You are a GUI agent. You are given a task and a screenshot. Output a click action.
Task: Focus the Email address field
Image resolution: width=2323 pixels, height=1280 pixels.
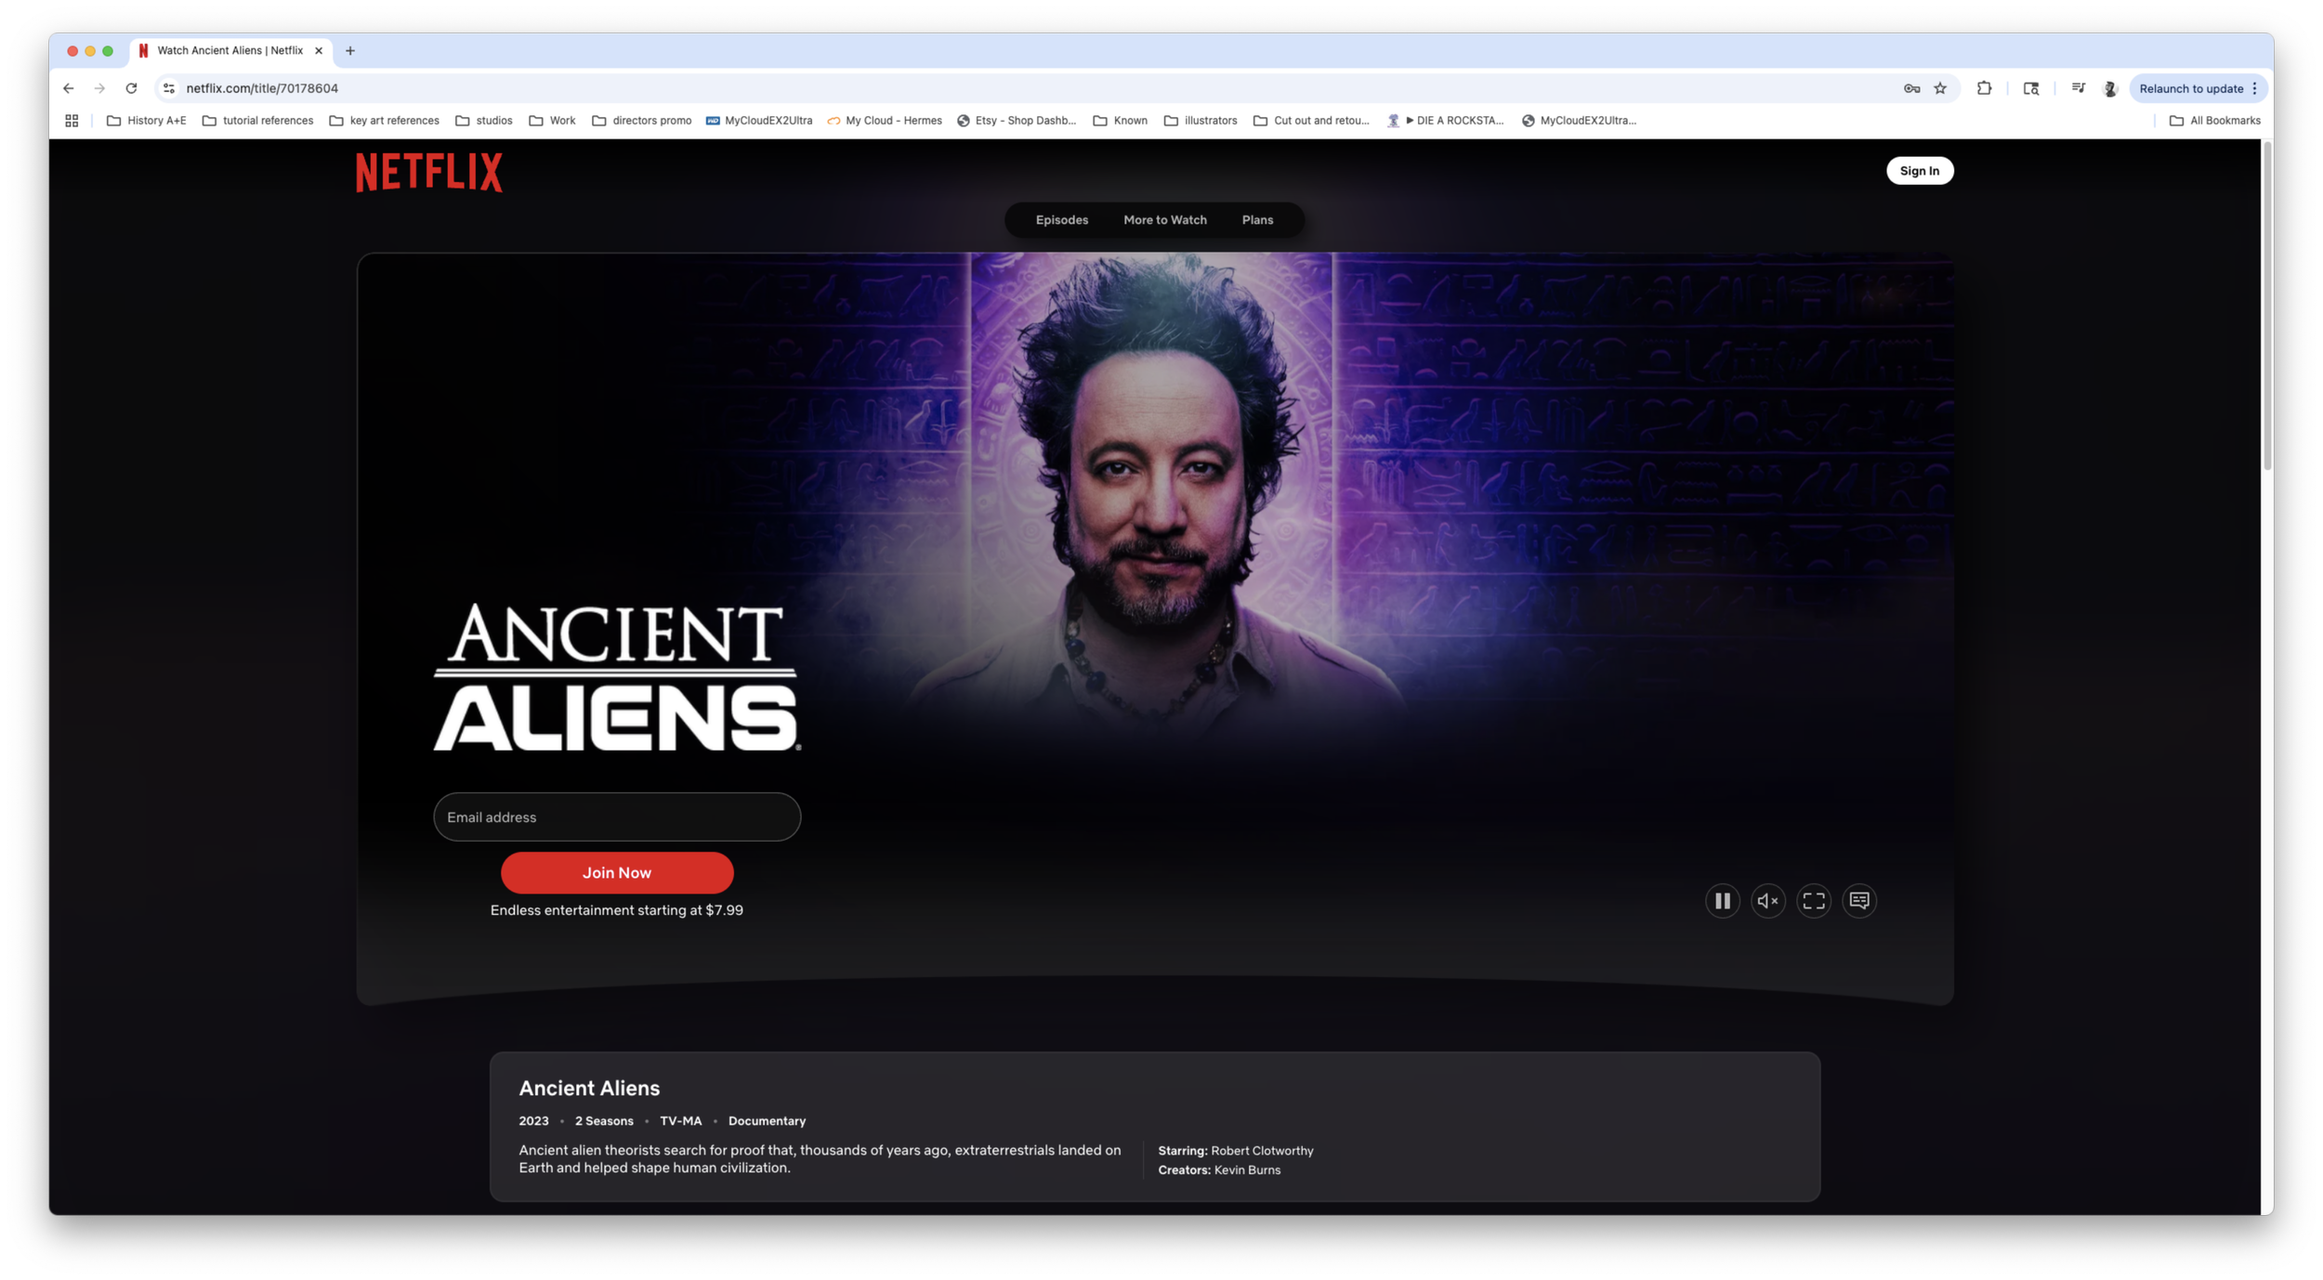616,817
